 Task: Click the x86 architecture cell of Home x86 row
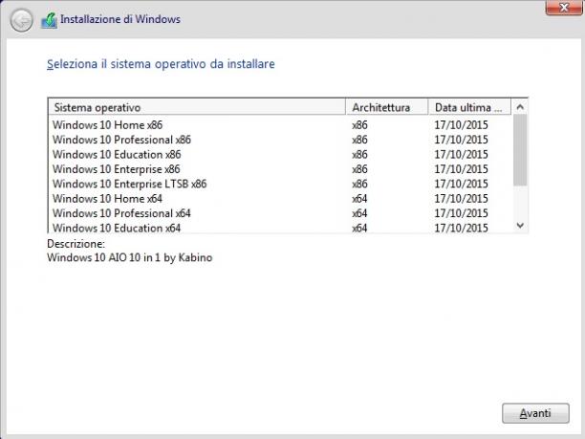[359, 124]
